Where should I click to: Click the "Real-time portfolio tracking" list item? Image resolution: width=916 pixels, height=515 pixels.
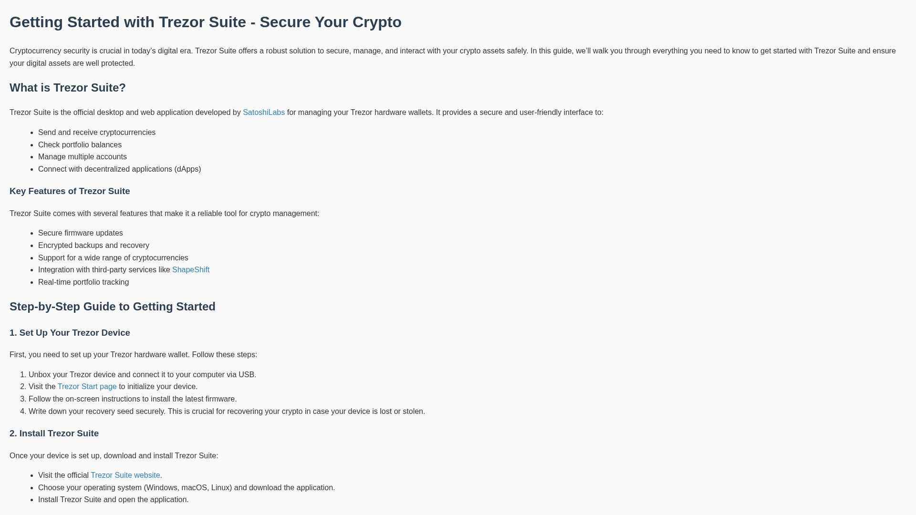[x=83, y=282]
